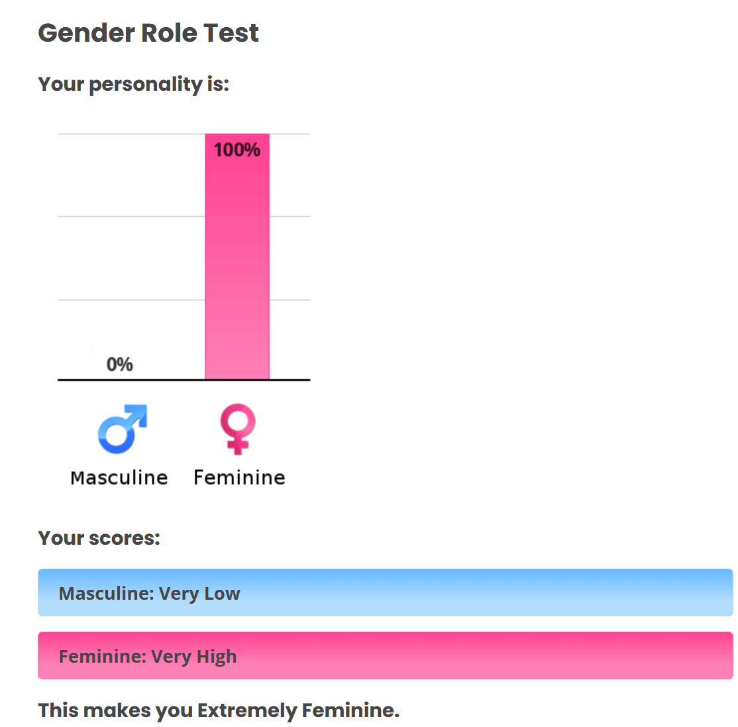This screenshot has height=727, width=738.
Task: Click the second gridline from the top
Action: (132, 216)
